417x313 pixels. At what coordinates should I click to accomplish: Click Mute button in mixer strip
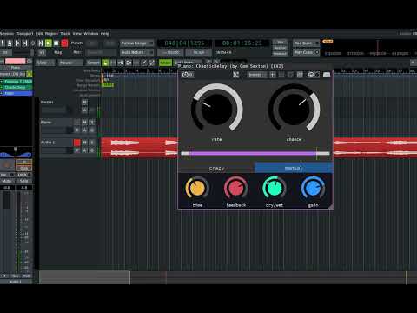(7, 181)
